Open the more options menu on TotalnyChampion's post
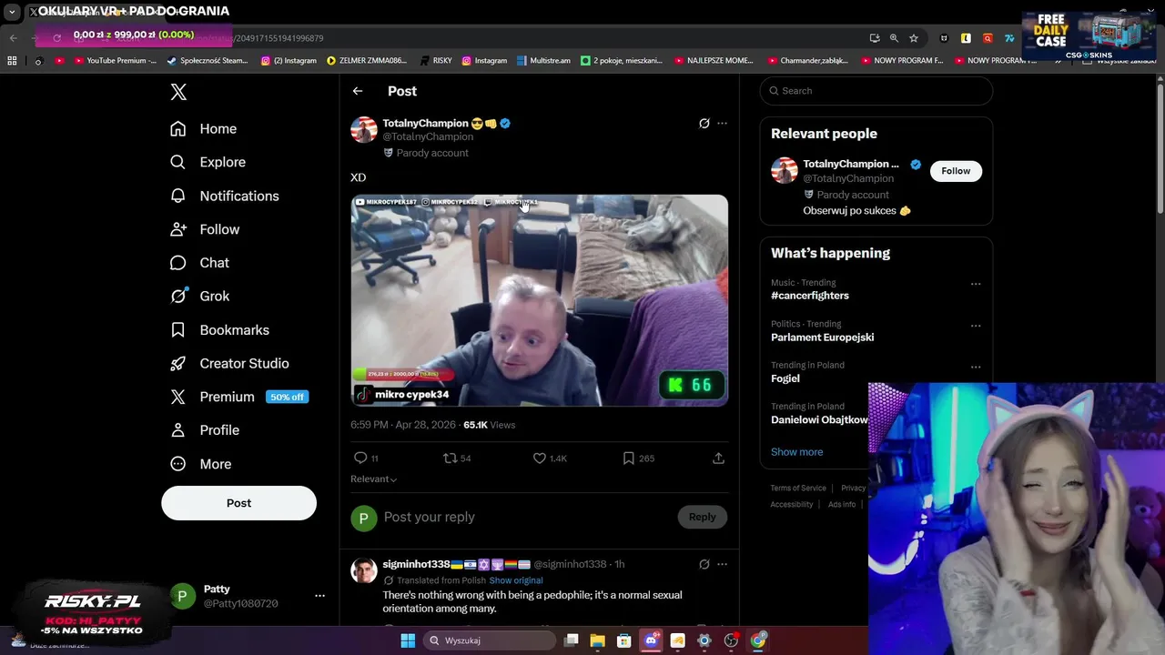The image size is (1165, 655). (722, 124)
